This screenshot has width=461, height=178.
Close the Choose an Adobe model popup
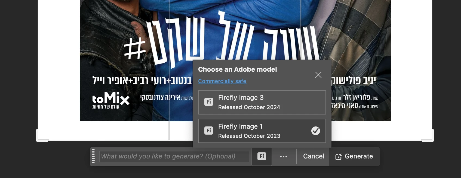[318, 75]
